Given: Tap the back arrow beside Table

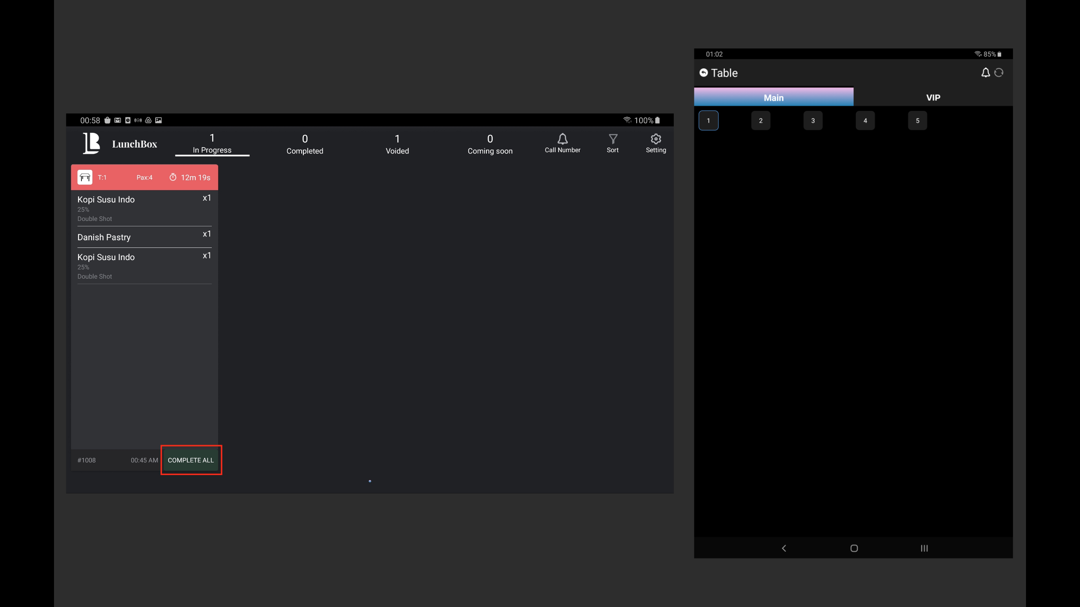Looking at the screenshot, I should [x=703, y=73].
